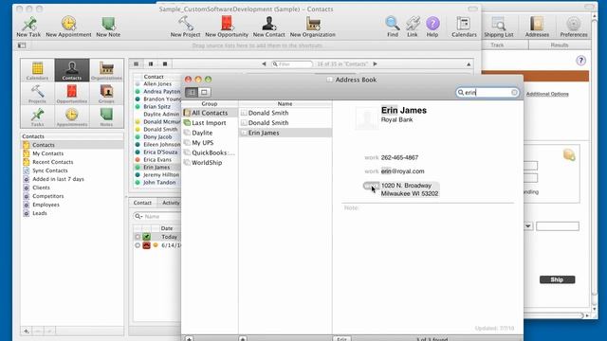The height and width of the screenshot is (341, 607).
Task: Select WorldShip group
Action: (210, 163)
